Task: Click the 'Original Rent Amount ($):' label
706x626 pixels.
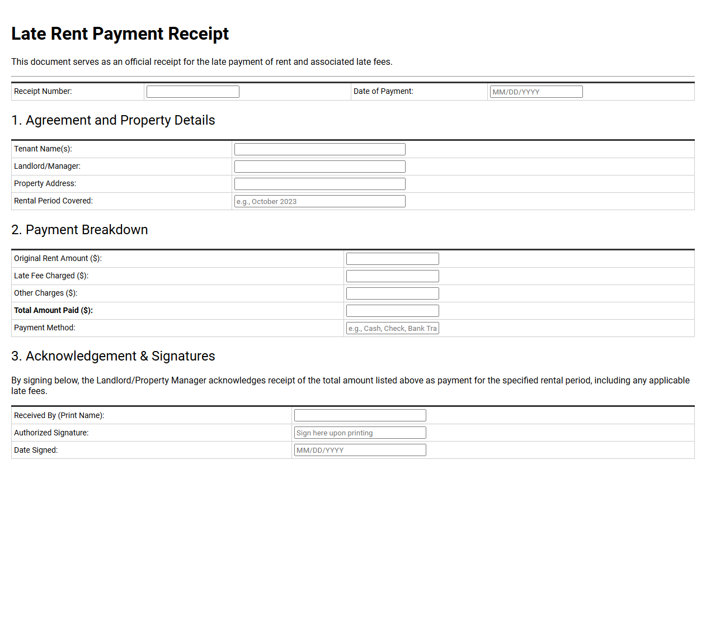Action: (x=58, y=258)
